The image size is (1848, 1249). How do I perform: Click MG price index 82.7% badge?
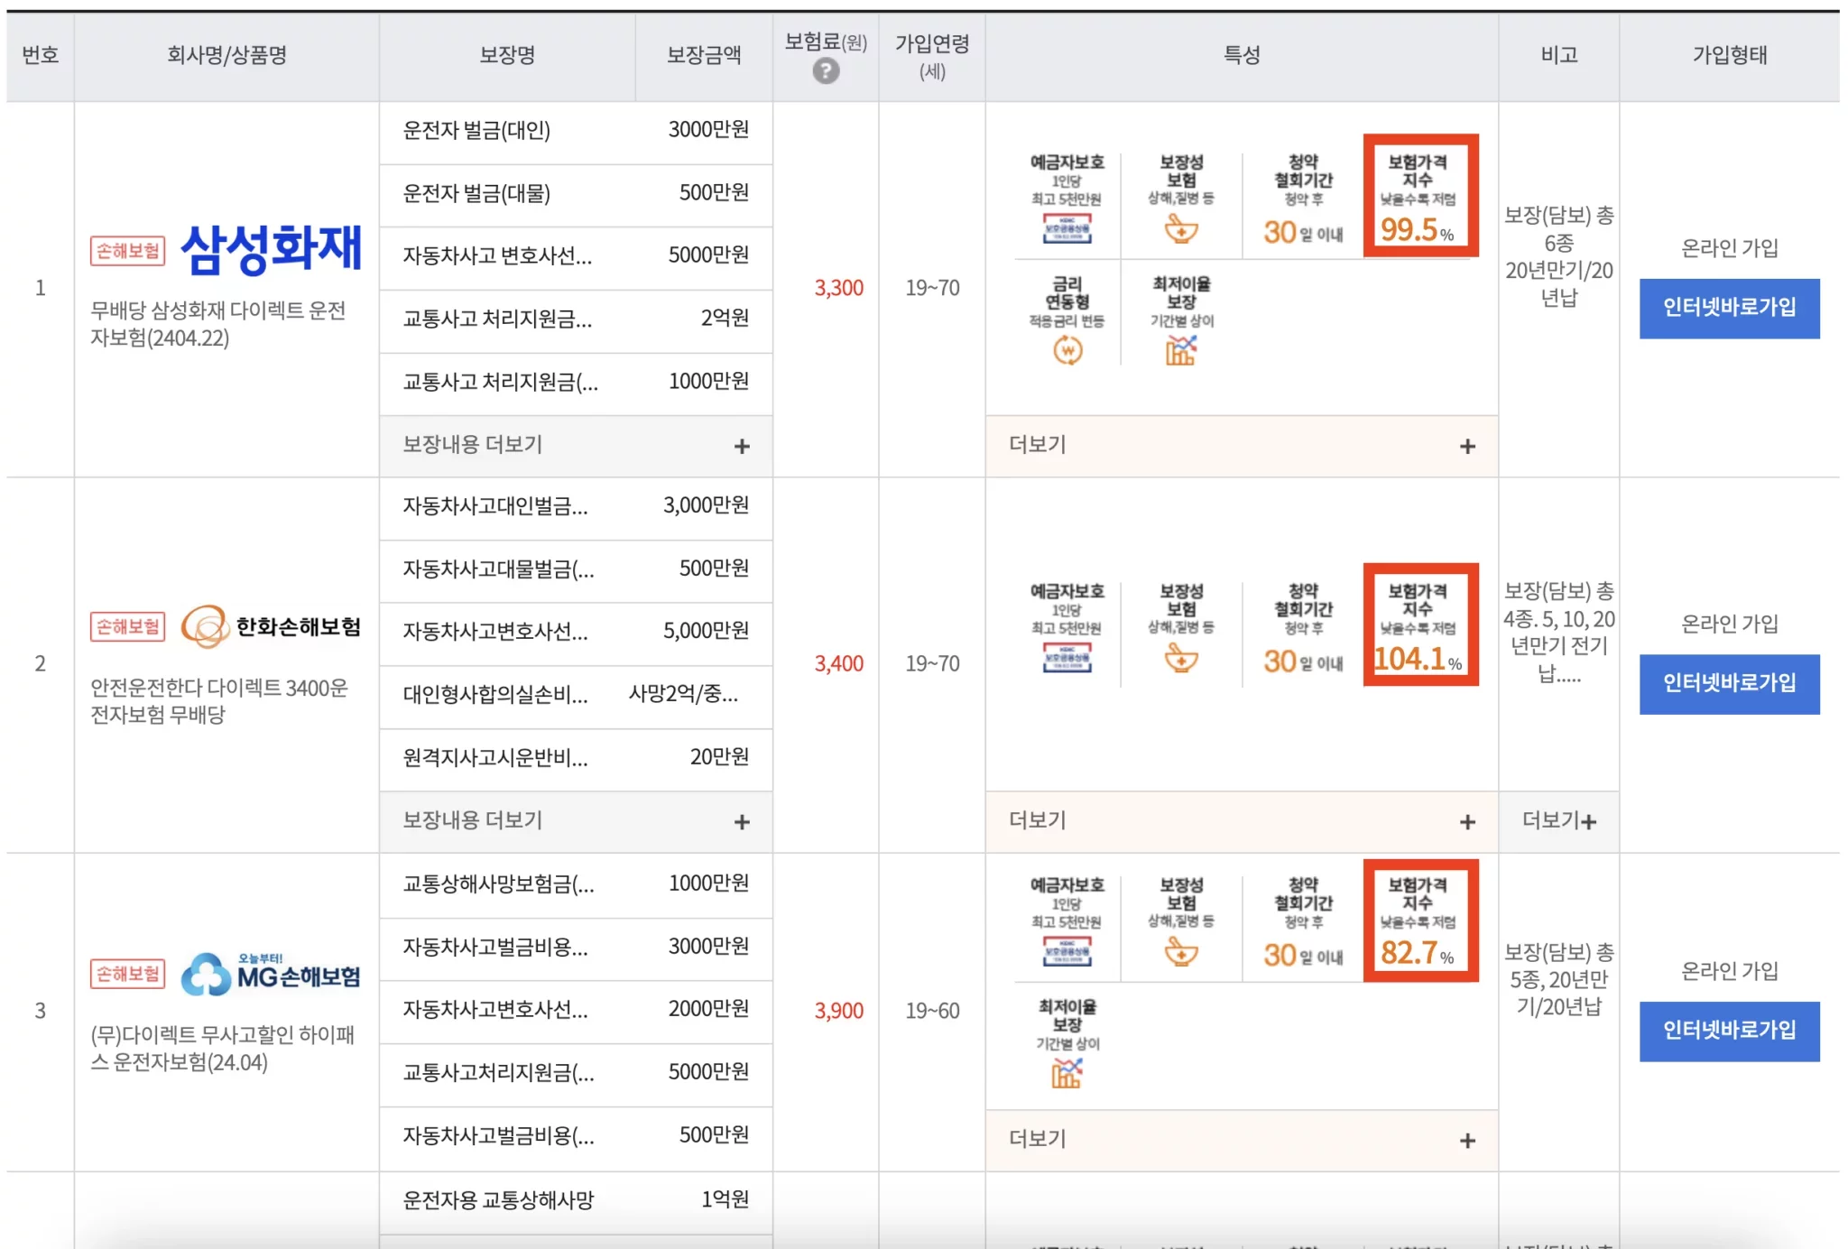[1420, 920]
